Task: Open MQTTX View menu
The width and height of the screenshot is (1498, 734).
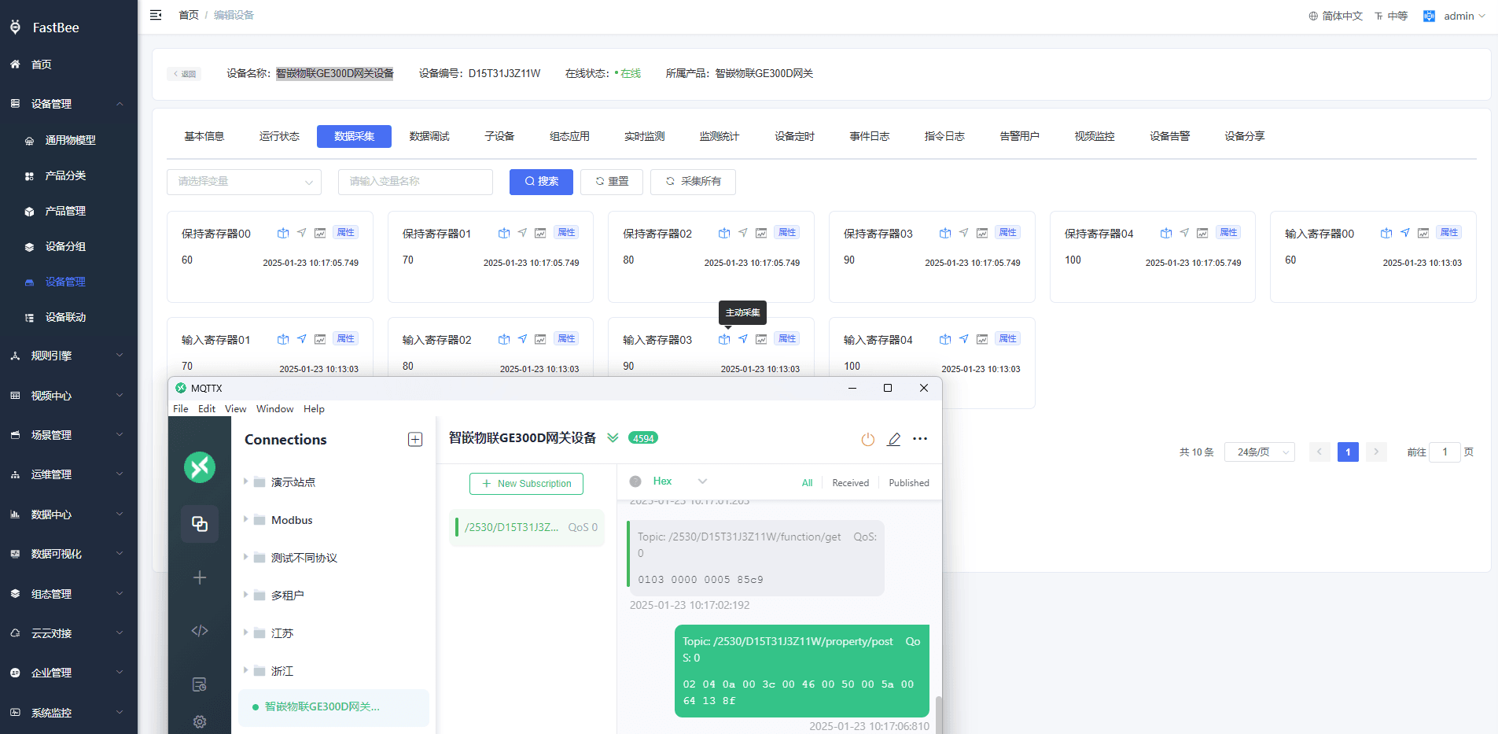Action: 235,409
